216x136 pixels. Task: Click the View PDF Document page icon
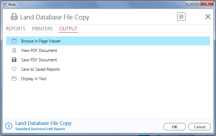(14, 50)
